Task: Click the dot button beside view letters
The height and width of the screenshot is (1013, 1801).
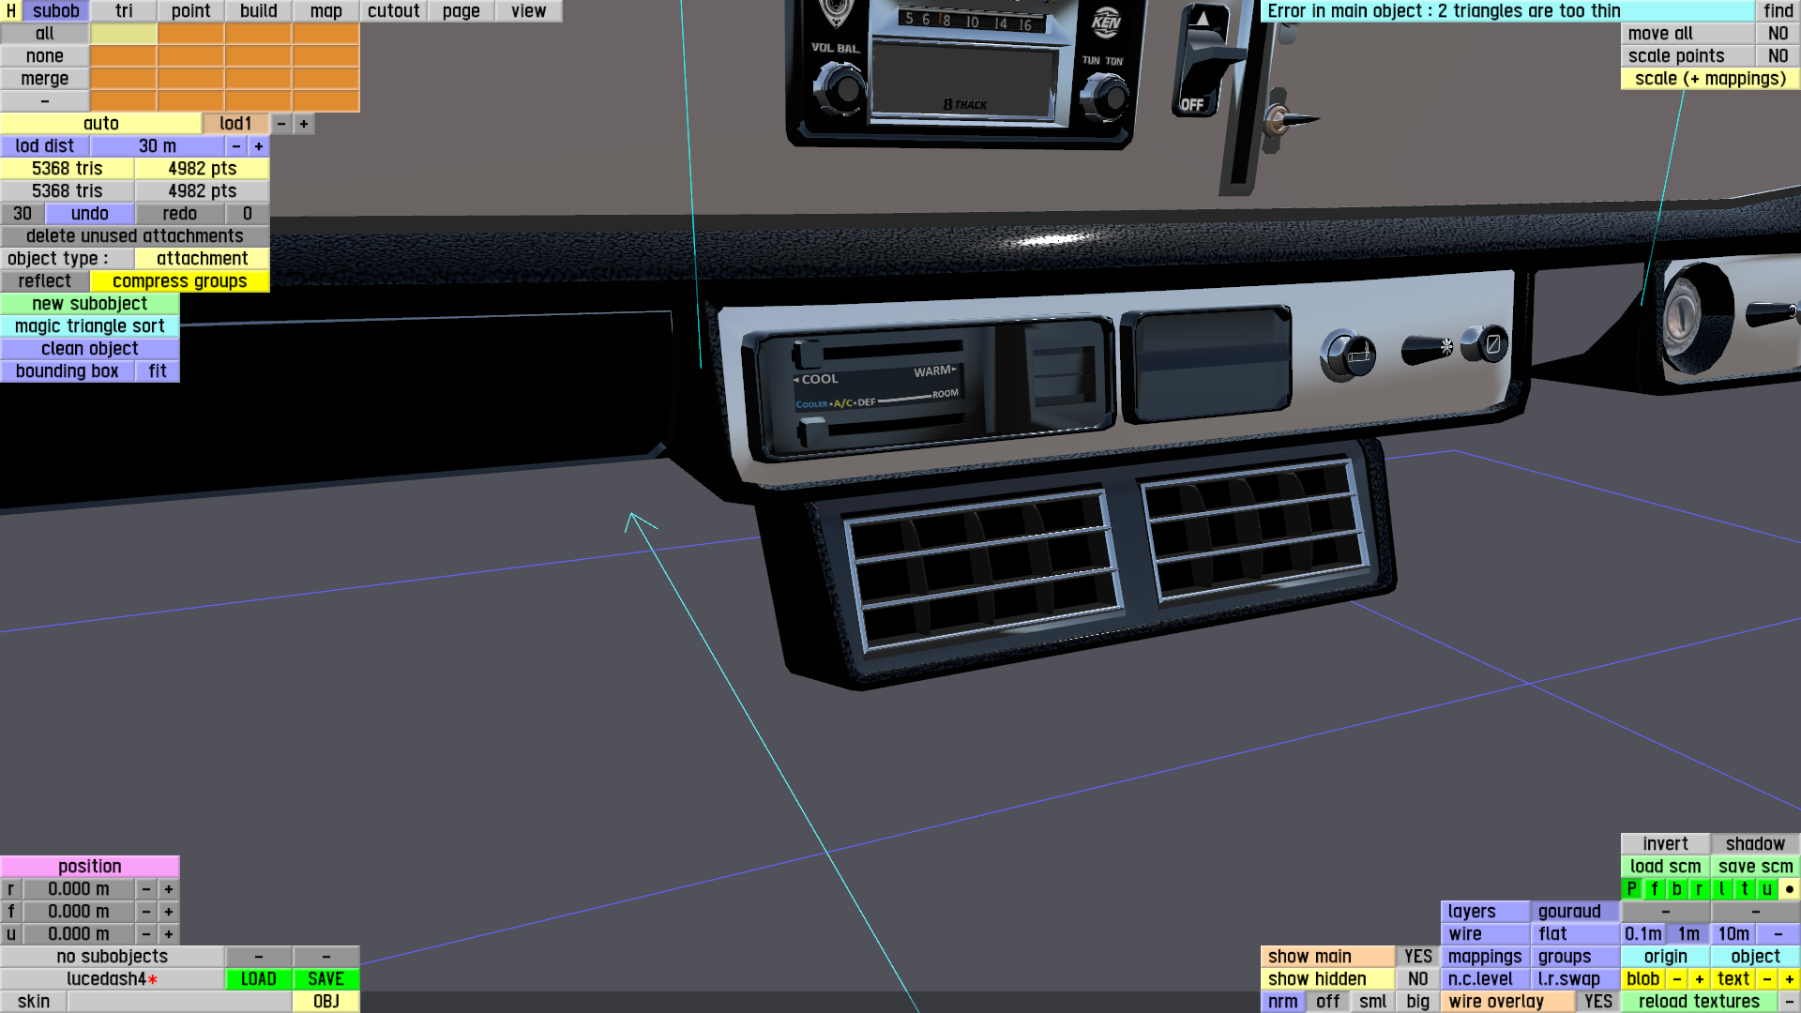Action: coord(1789,888)
